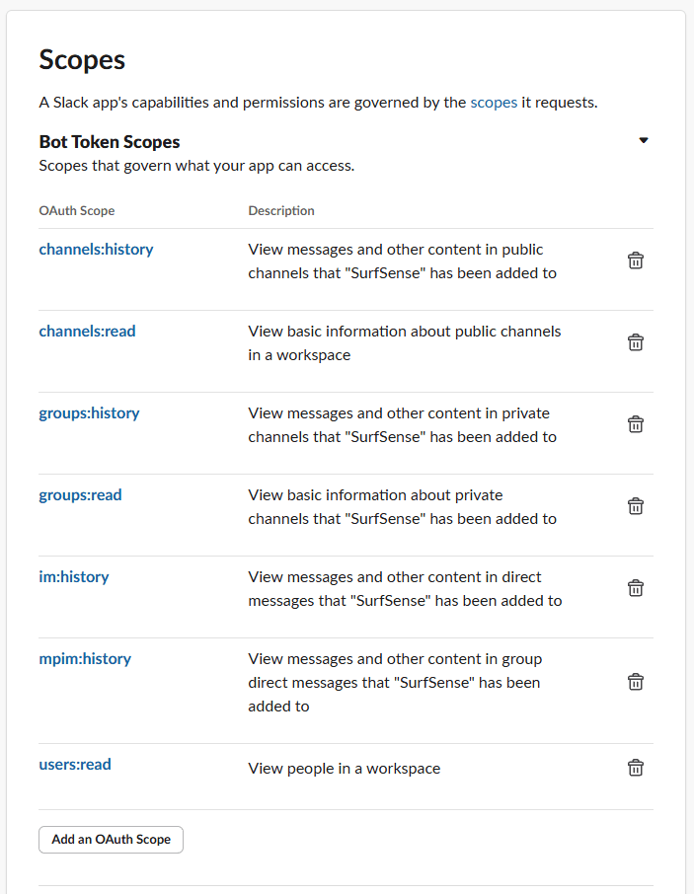694x894 pixels.
Task: Remove the mpim:history scope via trash icon
Action: point(636,681)
